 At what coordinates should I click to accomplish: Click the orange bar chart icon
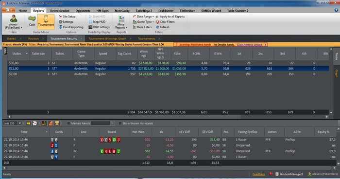click(x=51, y=123)
